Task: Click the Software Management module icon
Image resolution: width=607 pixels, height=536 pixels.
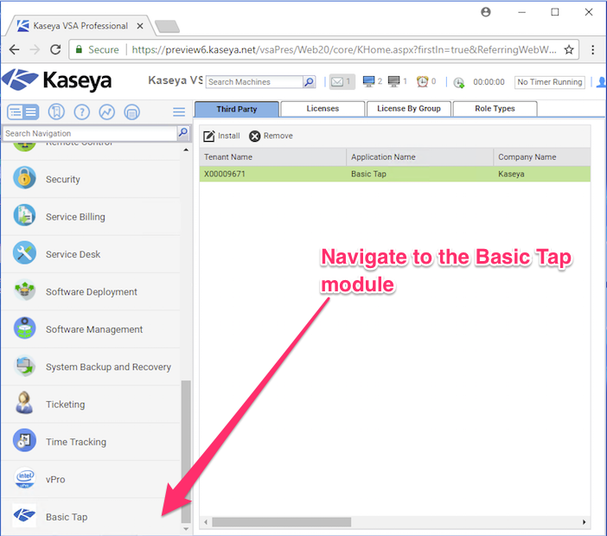Action: click(24, 328)
